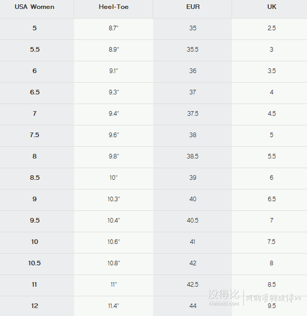Viewport: 307px width, 316px height.
Task: Click the Heel-Toe column header
Action: coord(114,7)
